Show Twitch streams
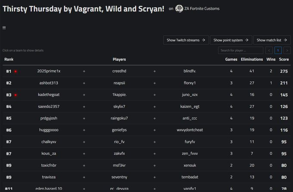293x192 pixels. pos(186,40)
